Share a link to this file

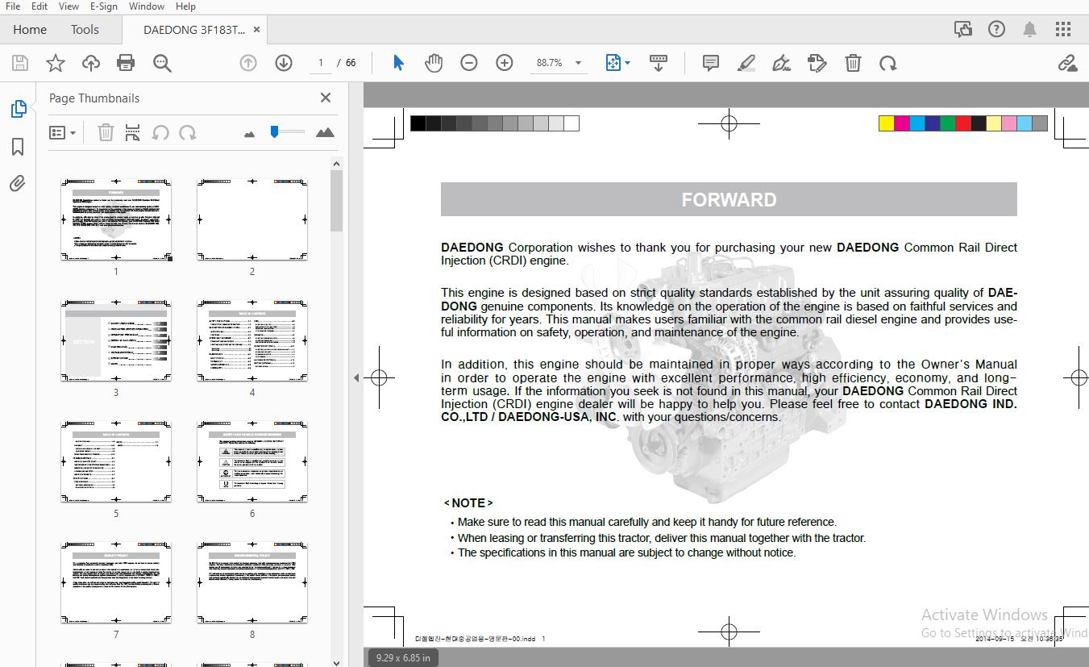click(x=1067, y=63)
